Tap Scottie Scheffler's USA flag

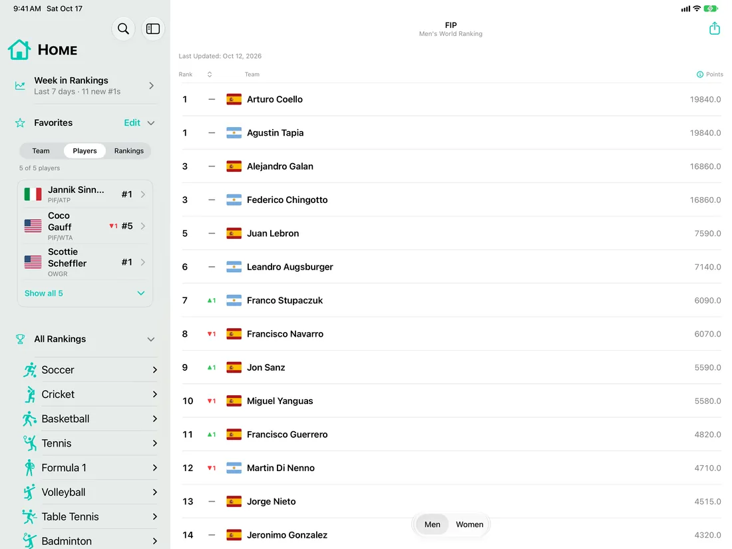pyautogui.click(x=33, y=262)
